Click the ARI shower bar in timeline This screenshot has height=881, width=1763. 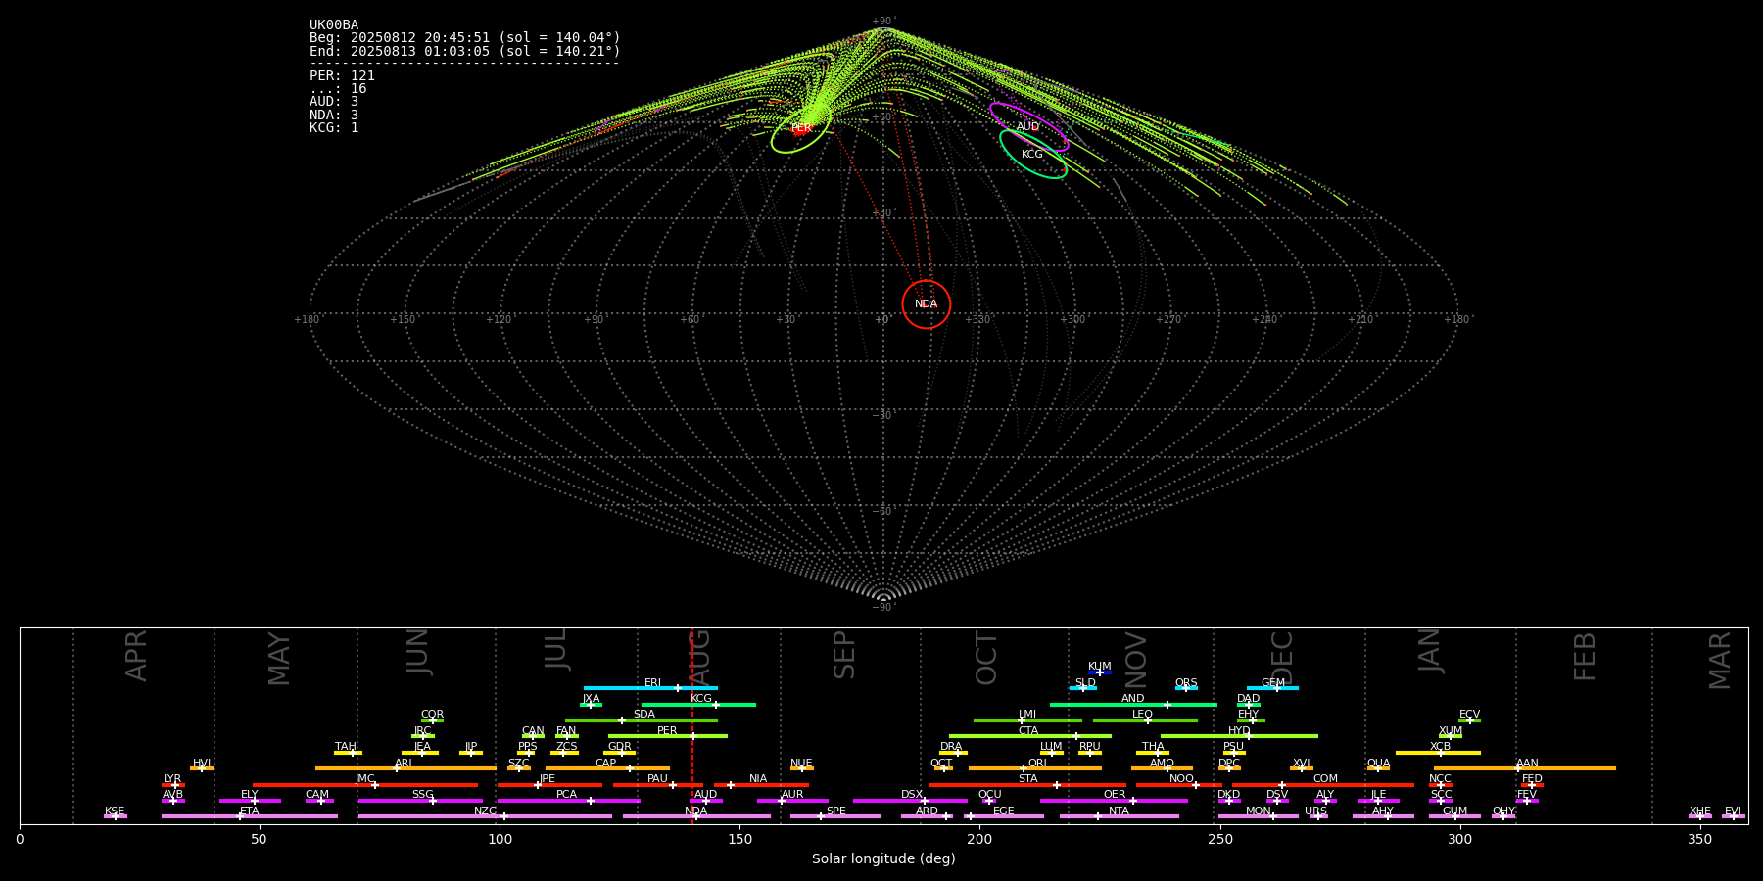point(405,768)
